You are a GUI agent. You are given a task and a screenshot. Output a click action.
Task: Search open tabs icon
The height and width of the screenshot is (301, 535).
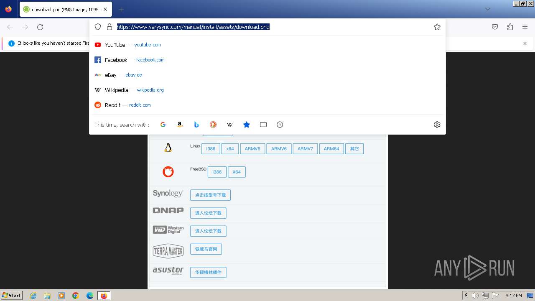point(263,125)
